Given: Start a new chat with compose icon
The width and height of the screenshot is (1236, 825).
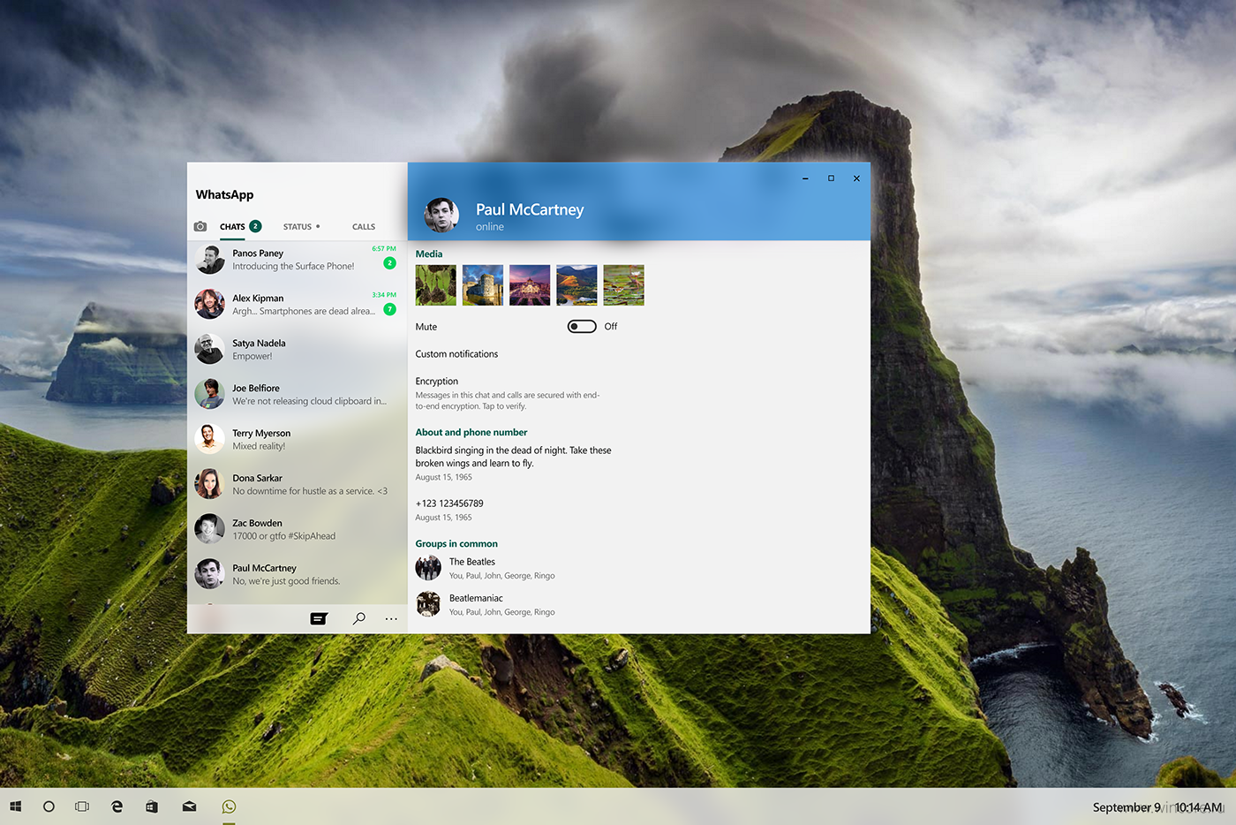Looking at the screenshot, I should (x=319, y=619).
